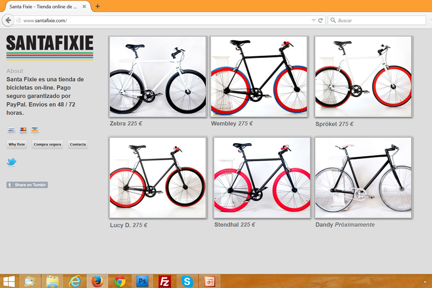Click the About heading
The width and height of the screenshot is (432, 288).
(x=14, y=71)
